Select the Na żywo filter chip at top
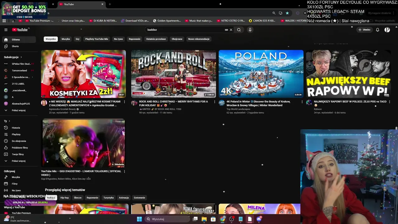Screen dimensions: 398x224 (x=118, y=39)
